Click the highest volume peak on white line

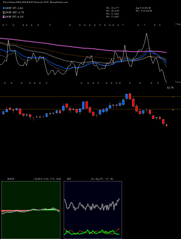(147, 33)
